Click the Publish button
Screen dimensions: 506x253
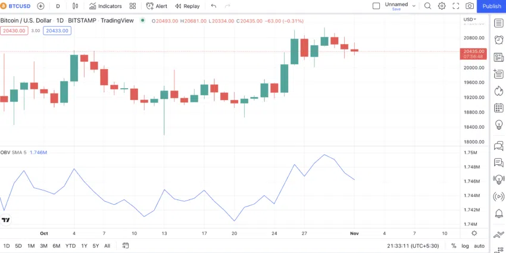(492, 6)
